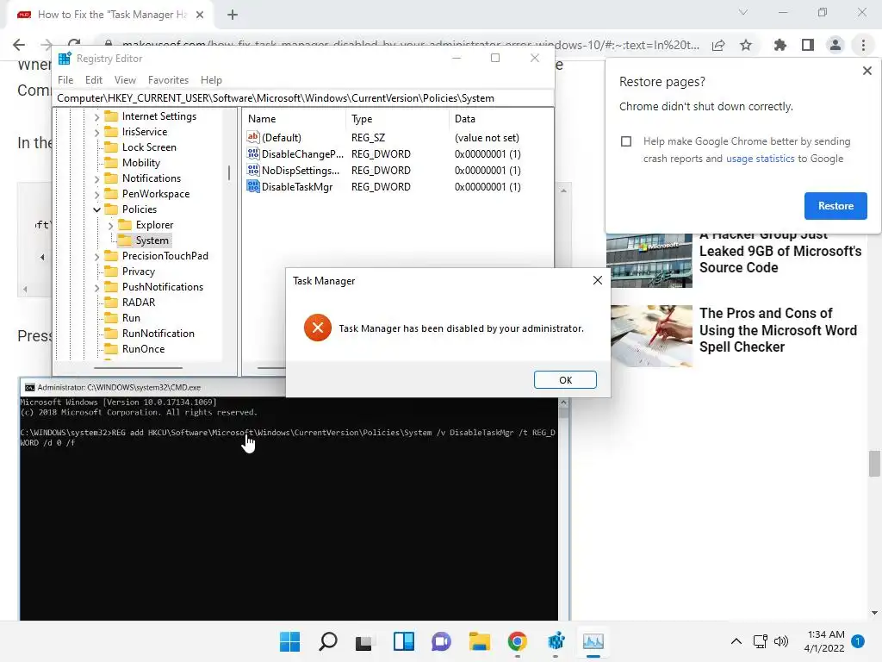Open the Leaked 9GB Microsoft Source Code article
This screenshot has width=882, height=662.
pos(780,251)
